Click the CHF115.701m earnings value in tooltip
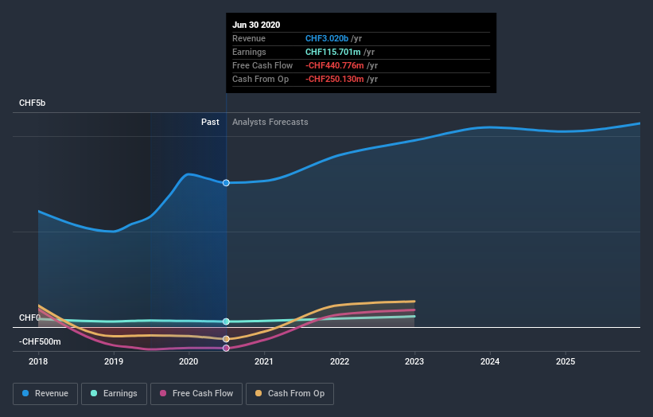 333,52
